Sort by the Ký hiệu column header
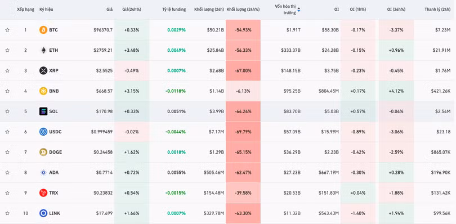456x224 pixels. point(46,10)
